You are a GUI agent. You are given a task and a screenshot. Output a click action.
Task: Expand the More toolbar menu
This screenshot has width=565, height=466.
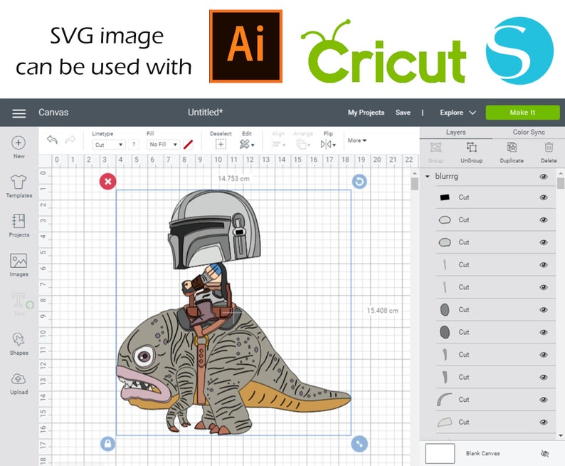pos(357,140)
